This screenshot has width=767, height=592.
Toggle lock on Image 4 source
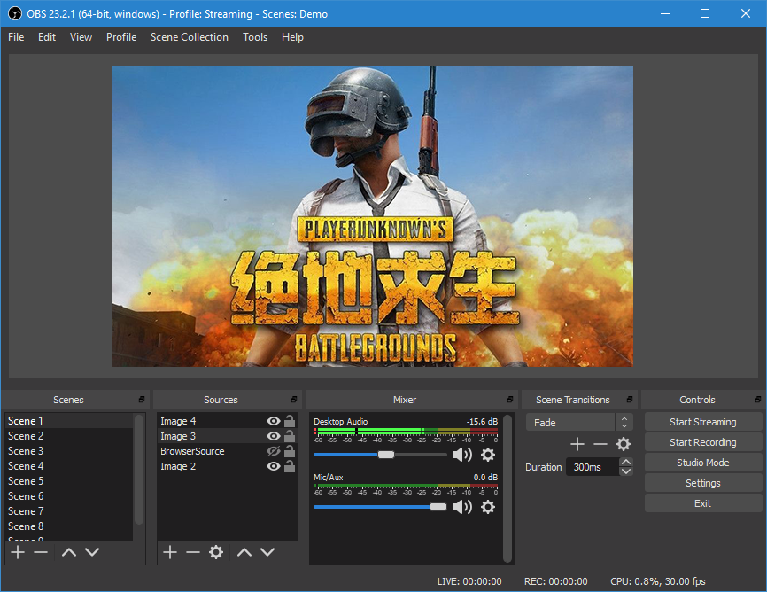click(x=290, y=421)
